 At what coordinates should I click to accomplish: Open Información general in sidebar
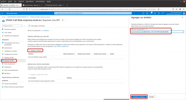(10, 29)
